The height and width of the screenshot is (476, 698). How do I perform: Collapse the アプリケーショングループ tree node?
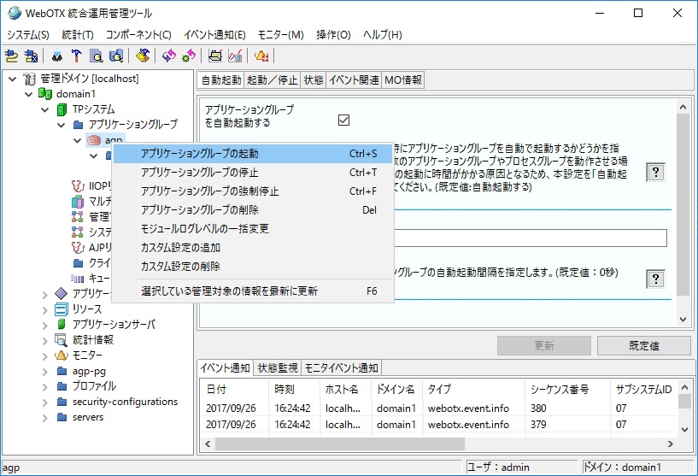pyautogui.click(x=62, y=125)
